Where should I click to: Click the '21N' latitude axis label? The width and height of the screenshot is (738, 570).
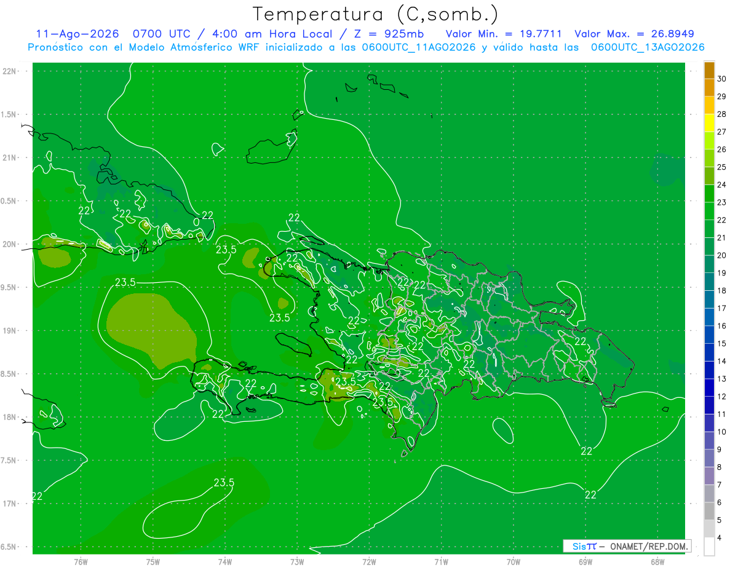coord(10,158)
